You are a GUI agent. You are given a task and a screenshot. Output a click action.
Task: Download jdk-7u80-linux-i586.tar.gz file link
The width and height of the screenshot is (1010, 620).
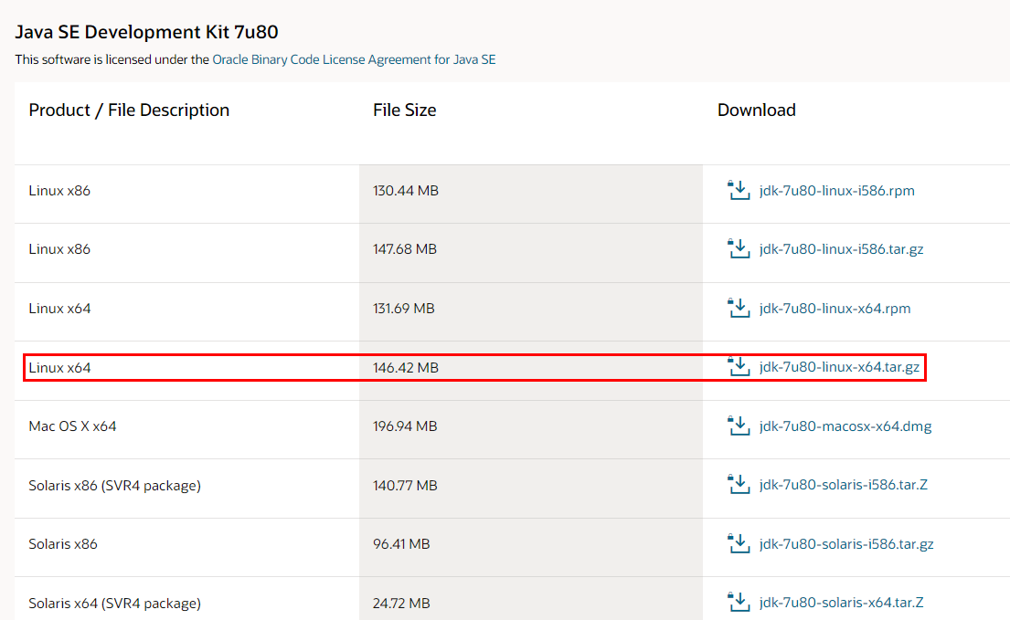point(841,249)
